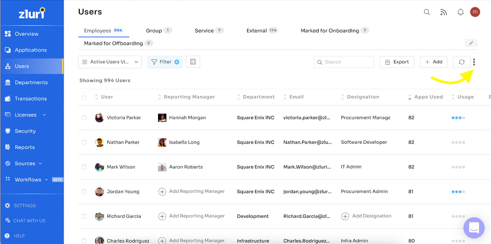Open the Marked for Onboarding tab
491x244 pixels.
[x=335, y=31]
